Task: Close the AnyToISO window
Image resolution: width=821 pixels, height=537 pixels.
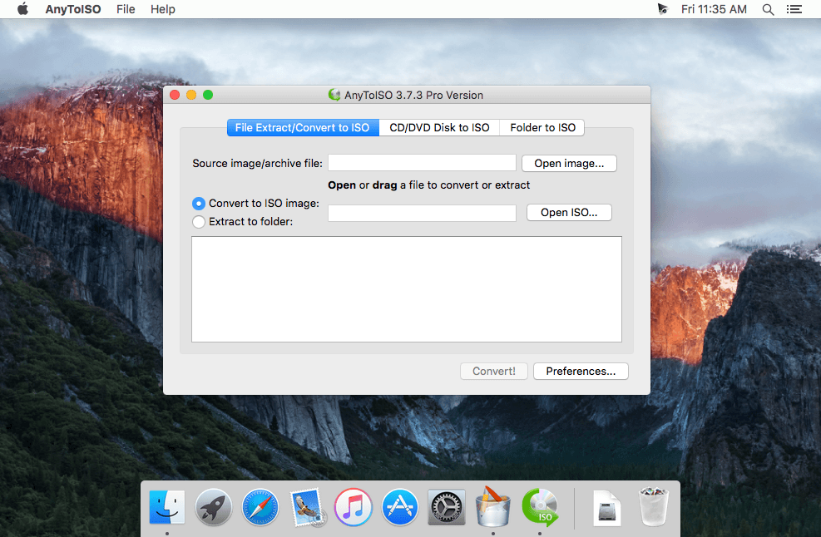Action: coord(175,95)
